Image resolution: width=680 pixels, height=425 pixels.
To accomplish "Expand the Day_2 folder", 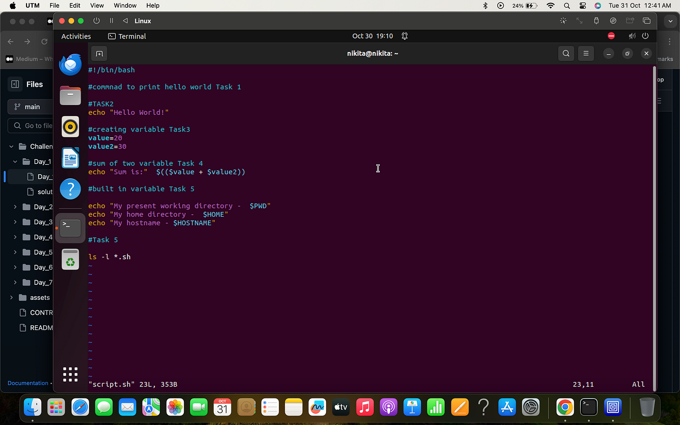I will [x=15, y=207].
